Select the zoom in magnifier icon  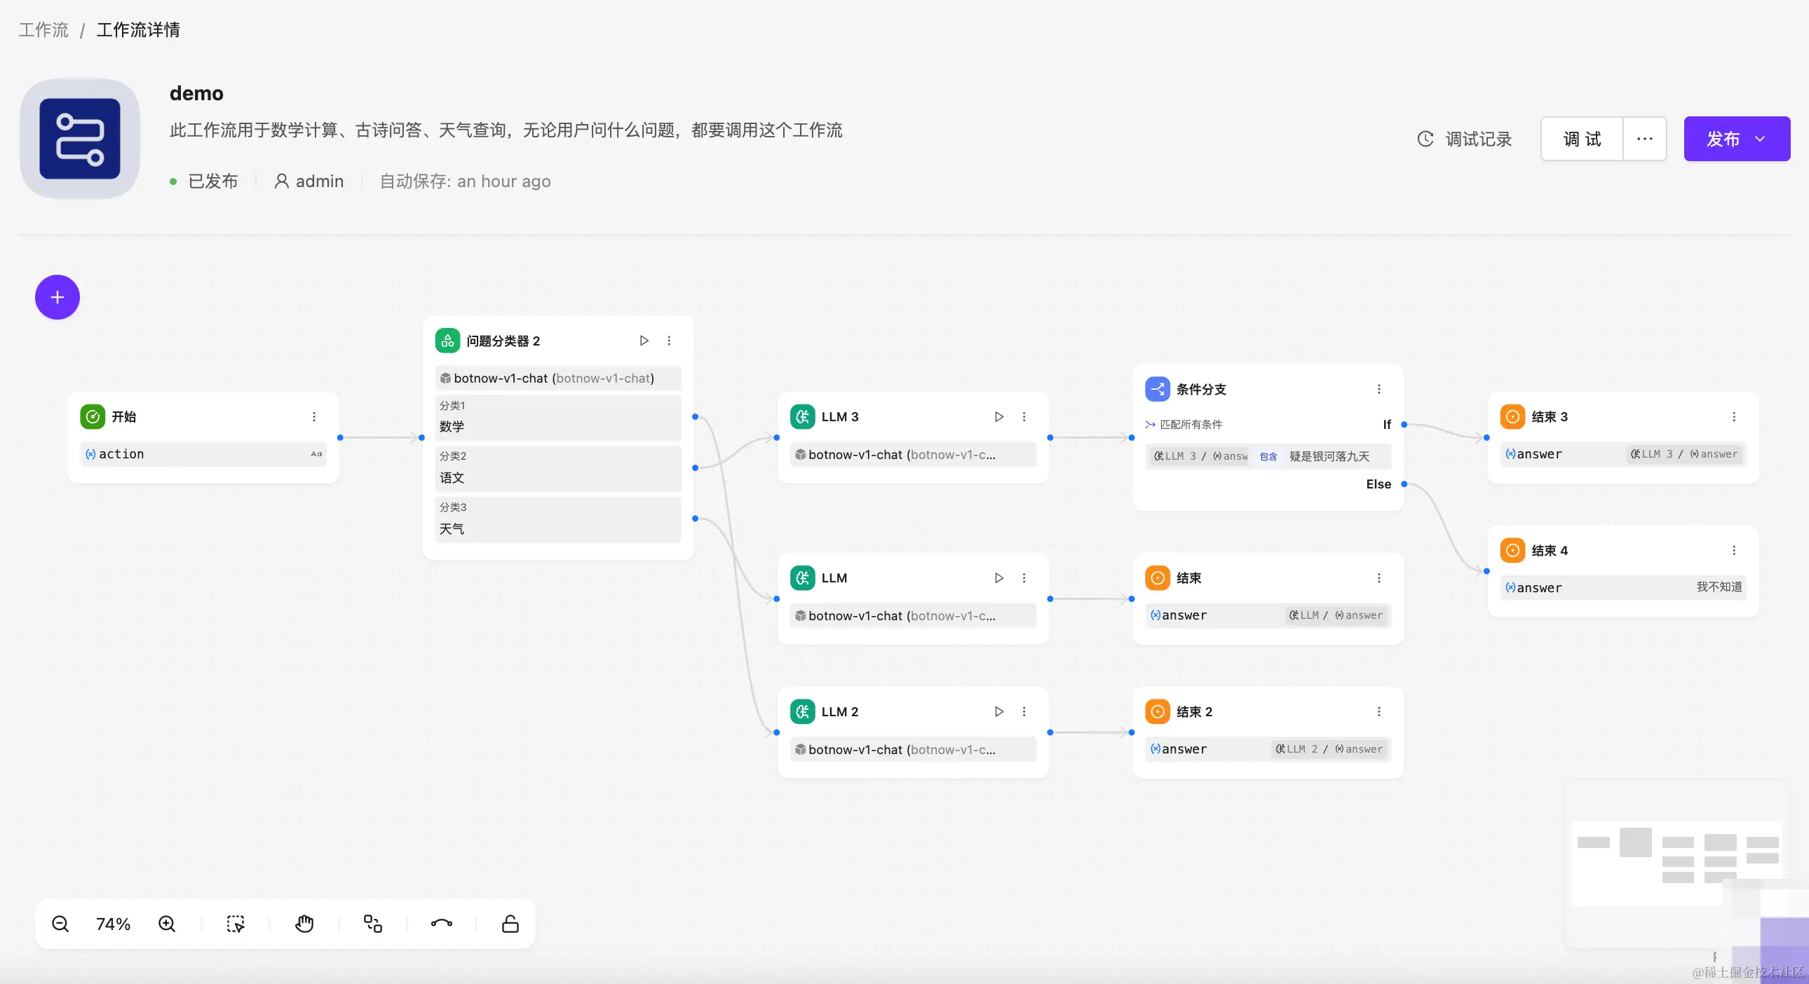(x=167, y=924)
